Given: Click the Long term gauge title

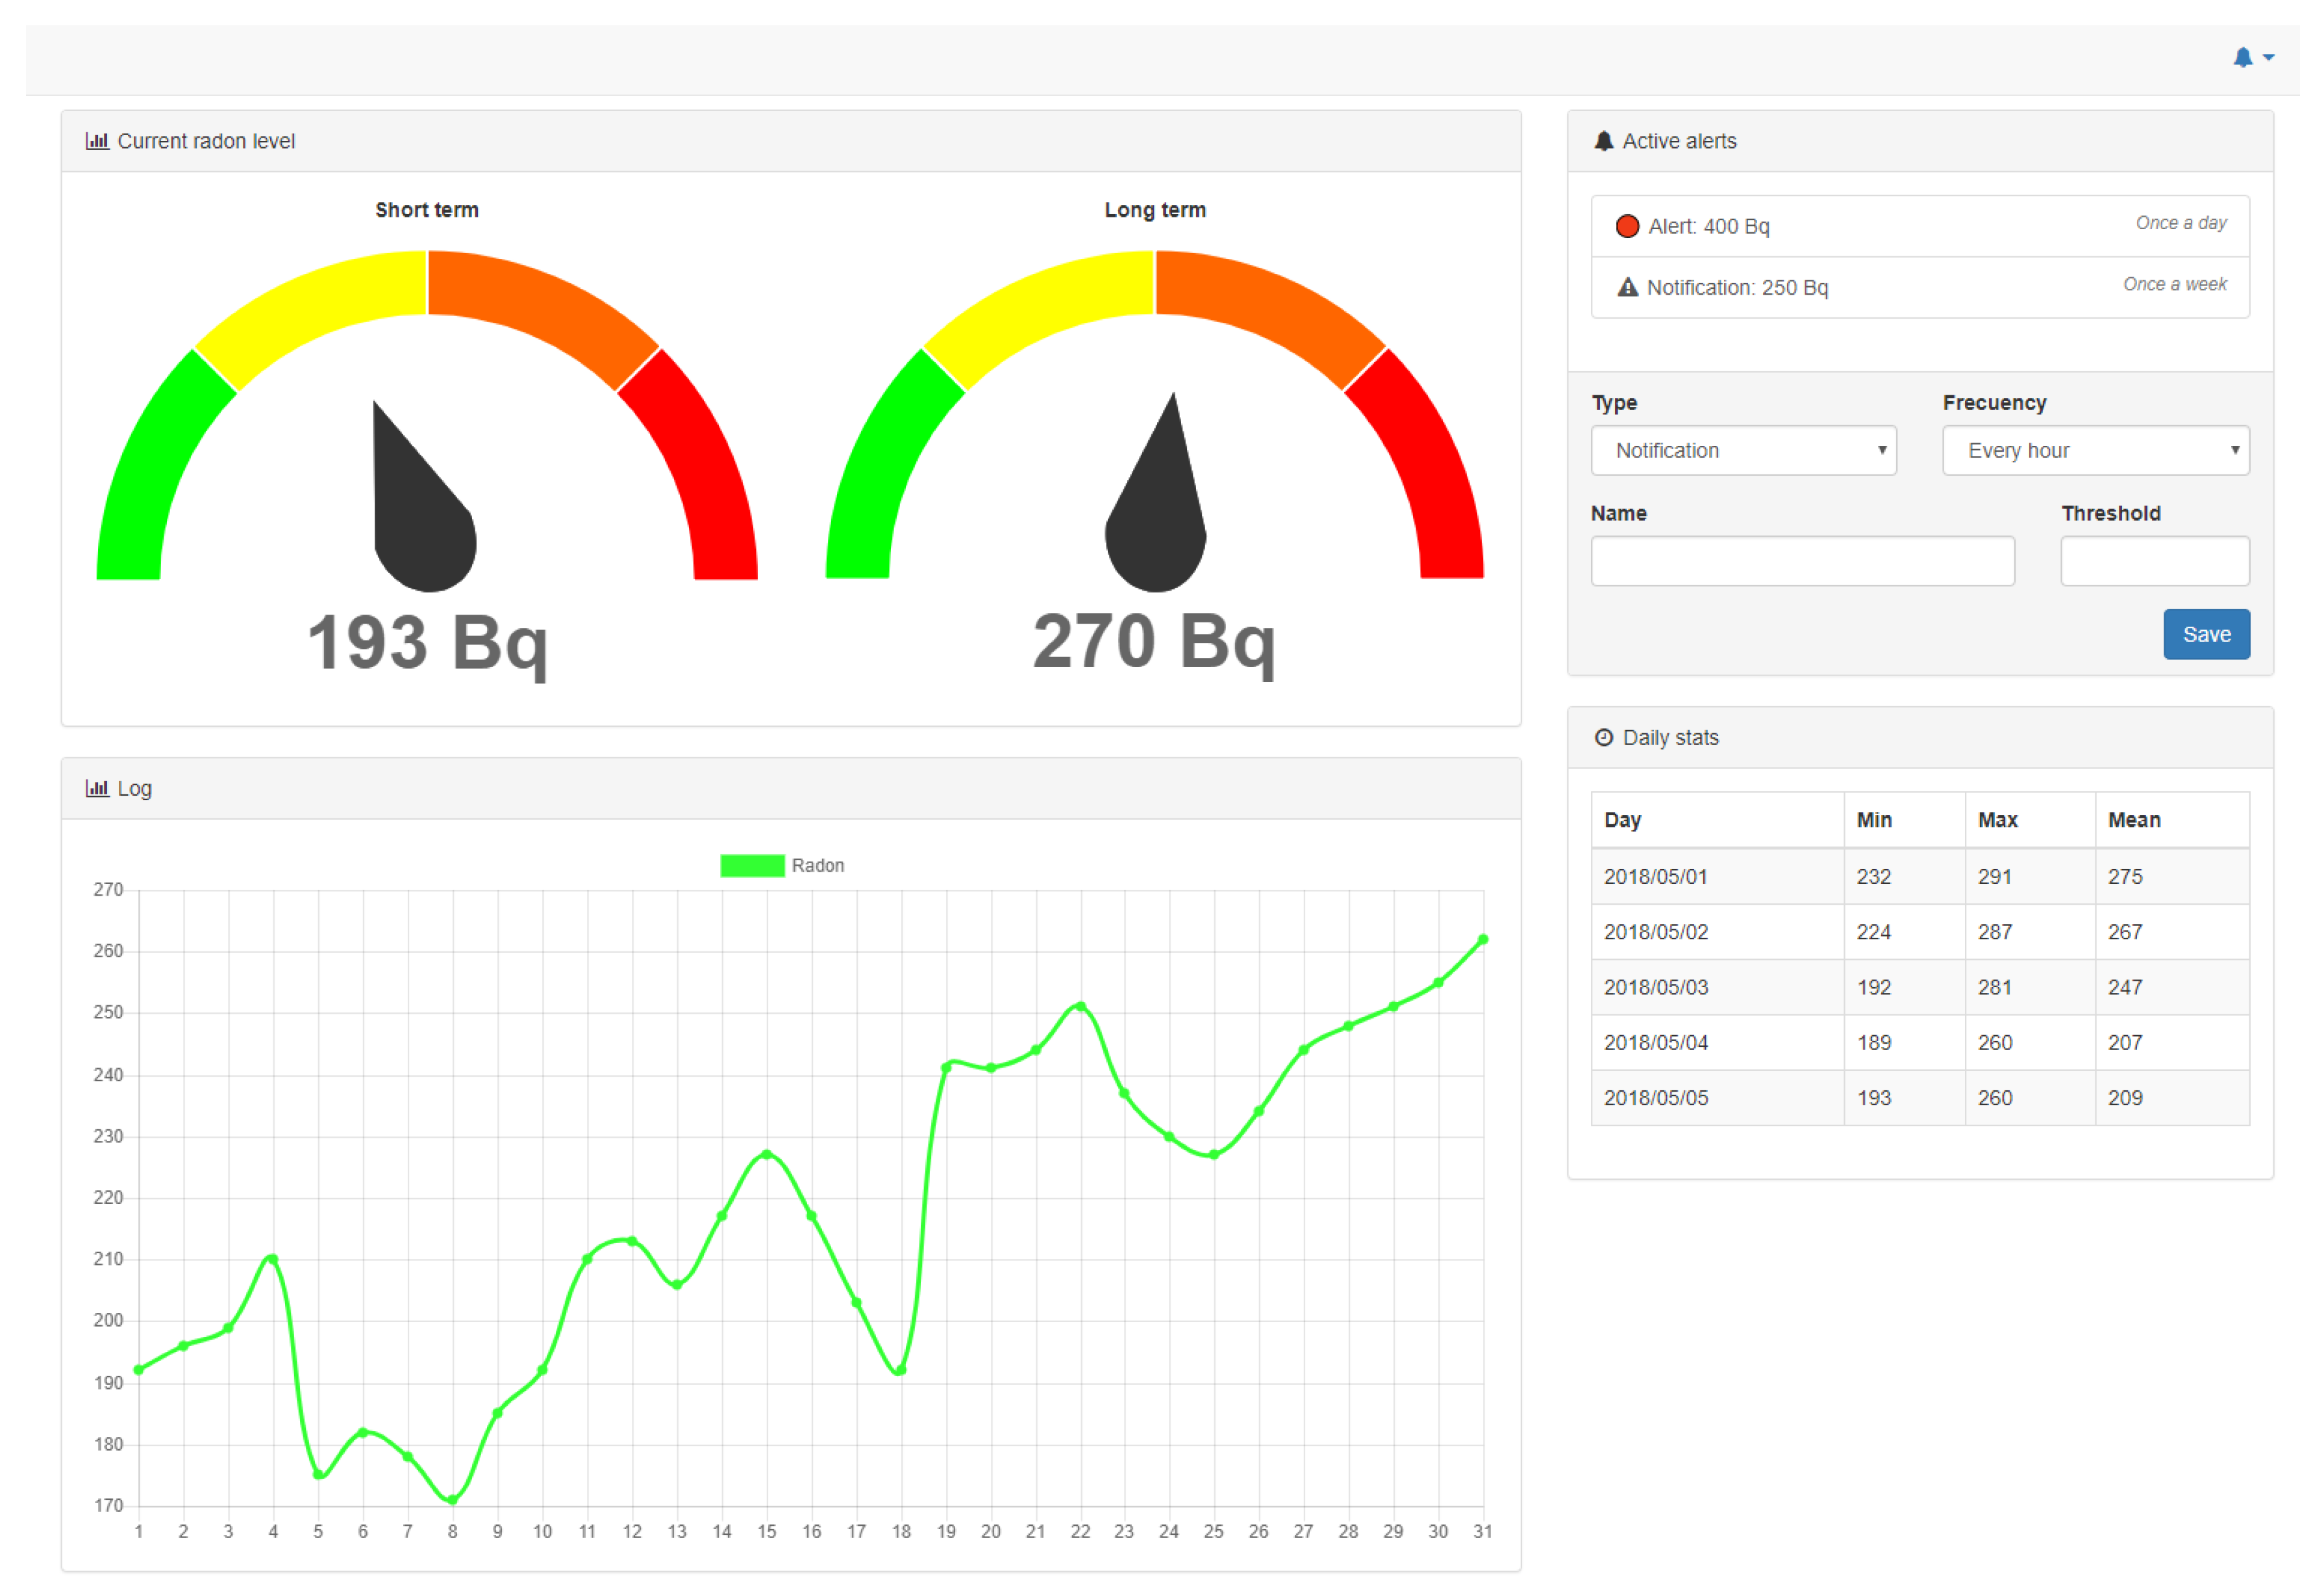Looking at the screenshot, I should [1155, 210].
